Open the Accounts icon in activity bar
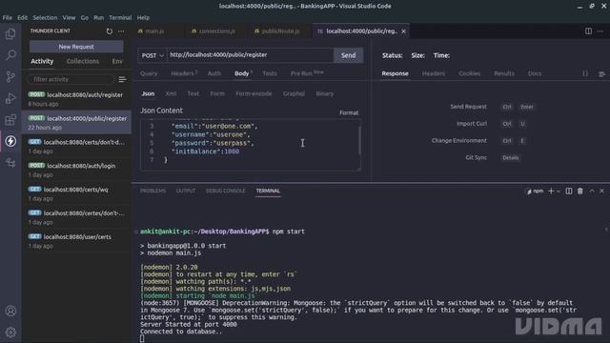 tap(10, 311)
